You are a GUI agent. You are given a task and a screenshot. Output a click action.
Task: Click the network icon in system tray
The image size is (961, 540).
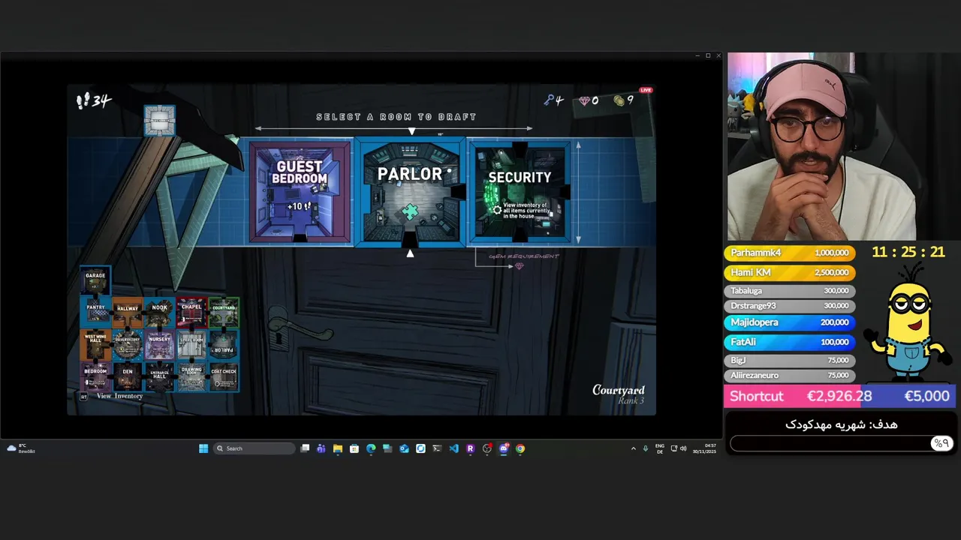coord(674,448)
